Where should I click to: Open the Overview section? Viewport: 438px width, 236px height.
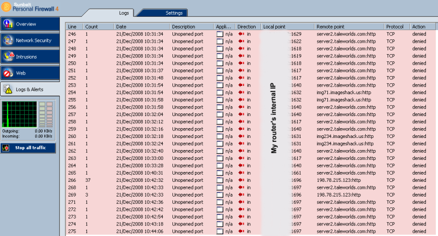click(x=30, y=24)
